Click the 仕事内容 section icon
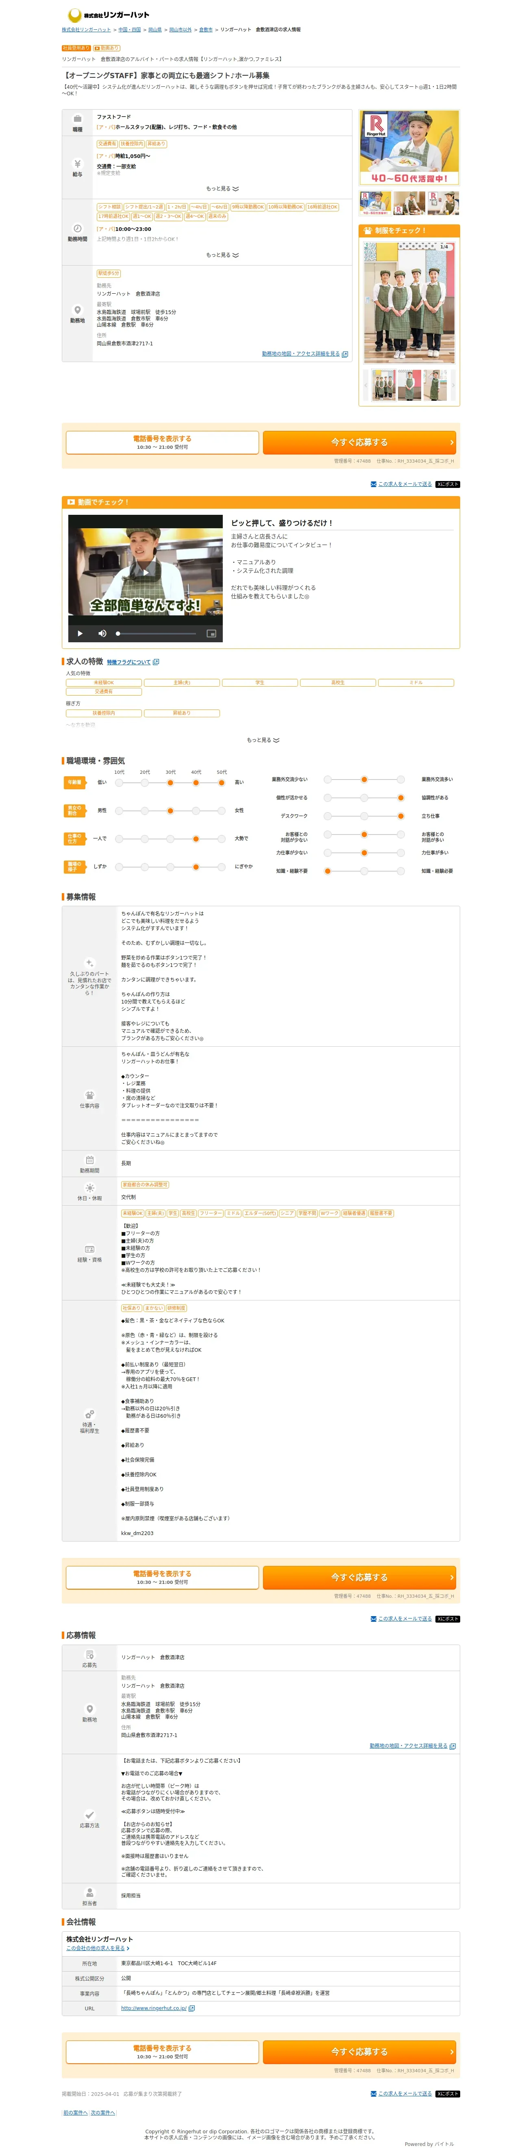 (x=90, y=1096)
